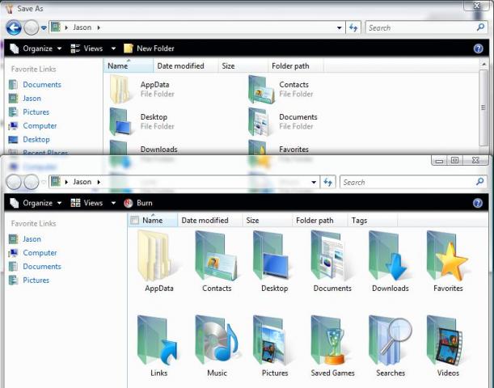The height and width of the screenshot is (388, 494).
Task: Select Contacts folder in Save As dialog
Action: pyautogui.click(x=281, y=89)
